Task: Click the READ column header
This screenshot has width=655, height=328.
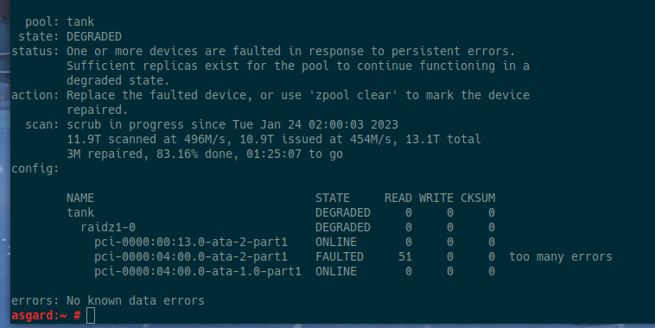Action: pos(398,198)
